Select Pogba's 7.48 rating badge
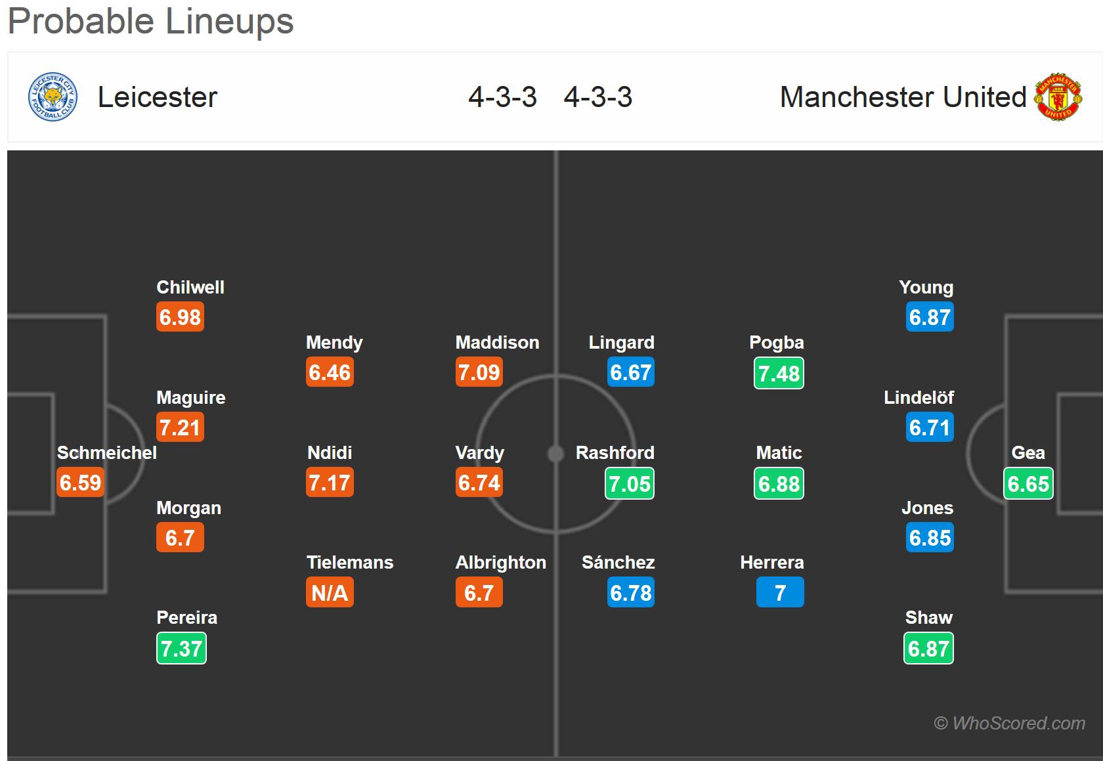 (x=779, y=373)
